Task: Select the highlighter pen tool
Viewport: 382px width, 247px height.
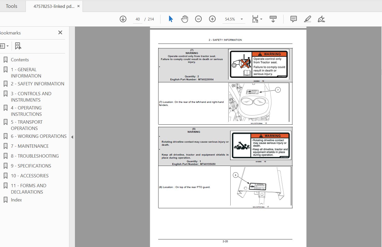Action: click(x=308, y=19)
